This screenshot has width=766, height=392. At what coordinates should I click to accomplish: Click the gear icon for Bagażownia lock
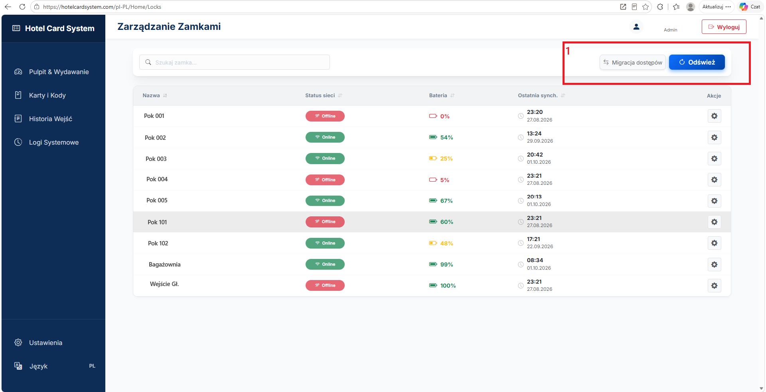coord(714,265)
